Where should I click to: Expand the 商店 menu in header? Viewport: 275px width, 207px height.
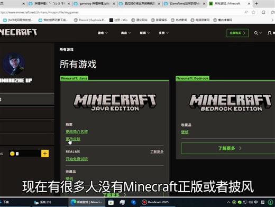[126, 33]
